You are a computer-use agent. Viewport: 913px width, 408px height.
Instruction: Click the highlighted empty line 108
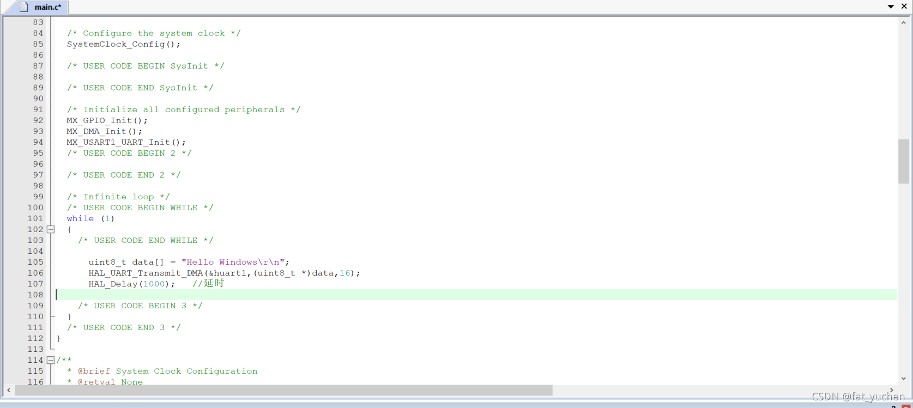pos(476,295)
